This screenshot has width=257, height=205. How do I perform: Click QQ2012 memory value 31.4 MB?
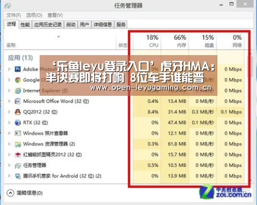(x=177, y=112)
